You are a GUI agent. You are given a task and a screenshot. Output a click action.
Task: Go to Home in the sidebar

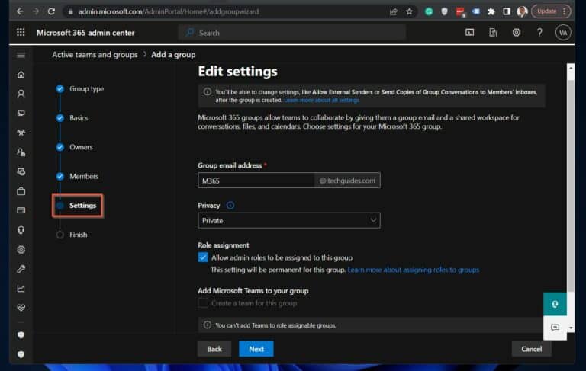[x=21, y=75]
